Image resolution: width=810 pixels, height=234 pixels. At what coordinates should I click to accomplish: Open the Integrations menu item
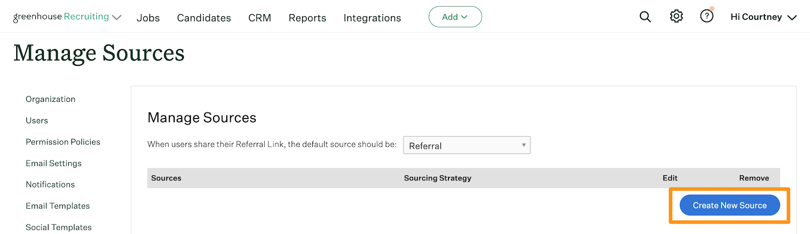tap(372, 18)
